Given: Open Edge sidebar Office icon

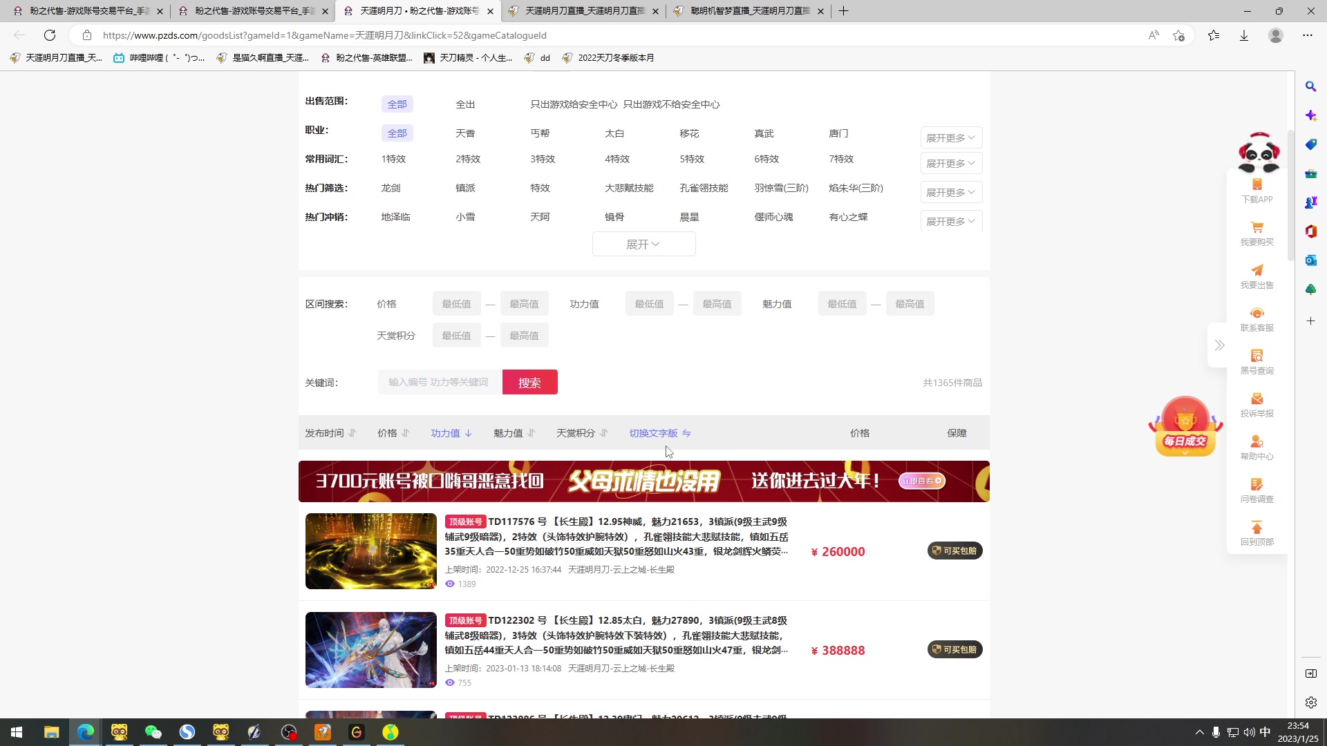Looking at the screenshot, I should (1310, 231).
